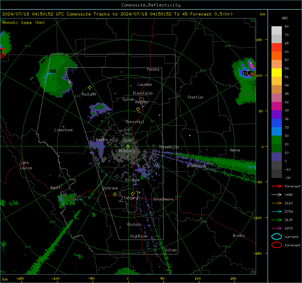Click the Lake Louise label
Viewport: 302px width, 283px height.
point(26,165)
